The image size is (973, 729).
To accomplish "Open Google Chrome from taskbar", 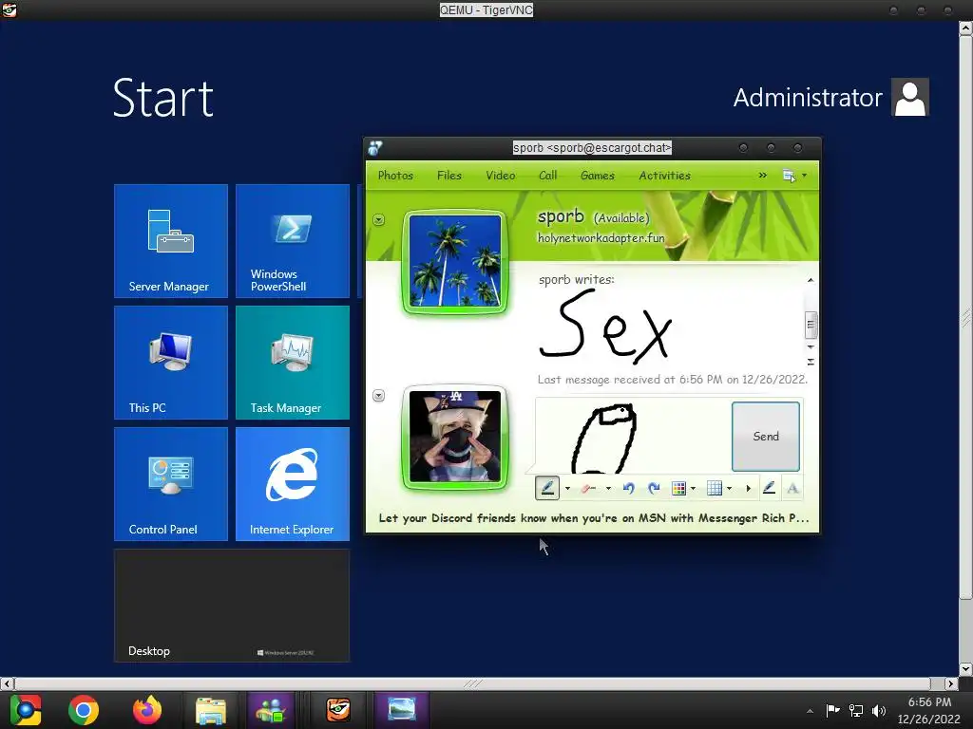I will (84, 710).
